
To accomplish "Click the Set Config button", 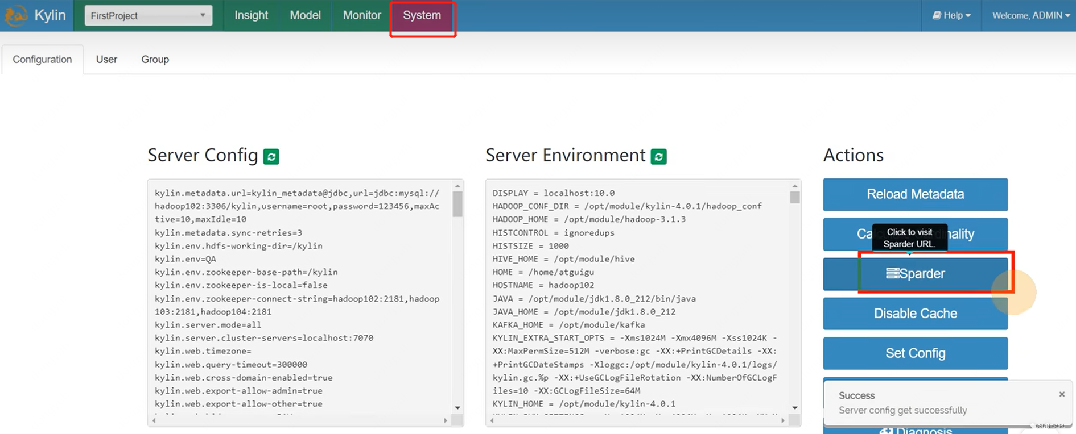I will point(915,353).
